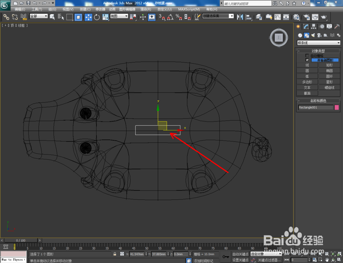
Task: Click the 椭圆 shape button
Action: [x=329, y=71]
